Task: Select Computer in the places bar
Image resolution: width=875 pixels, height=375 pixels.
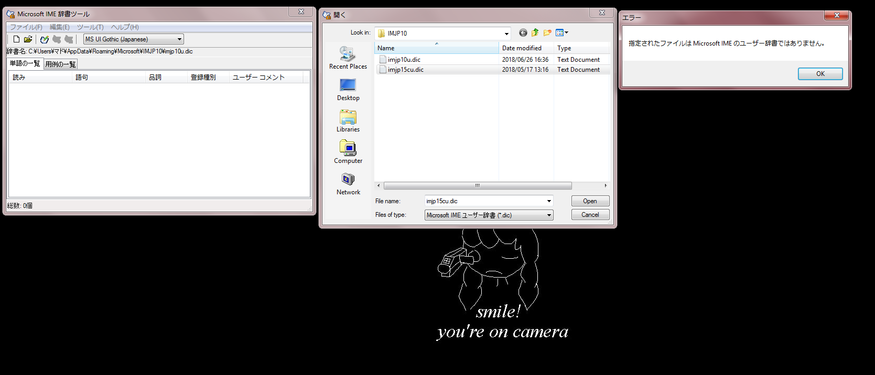Action: 348,152
